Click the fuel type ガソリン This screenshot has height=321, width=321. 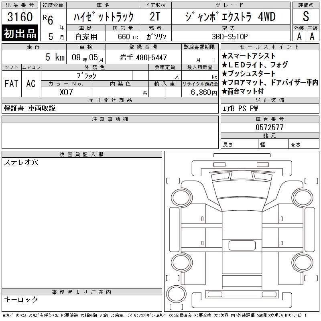click(x=156, y=37)
